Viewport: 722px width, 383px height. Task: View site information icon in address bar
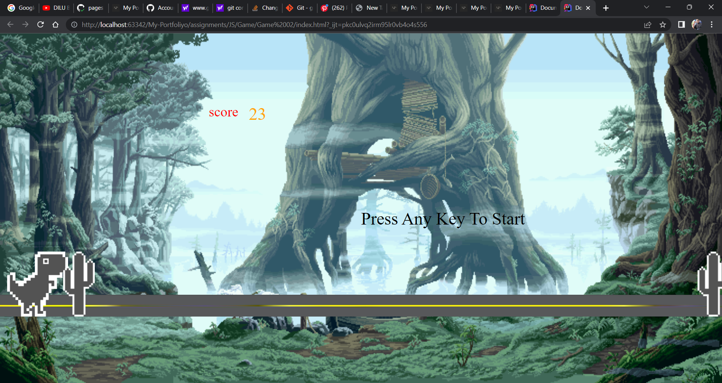click(x=74, y=25)
